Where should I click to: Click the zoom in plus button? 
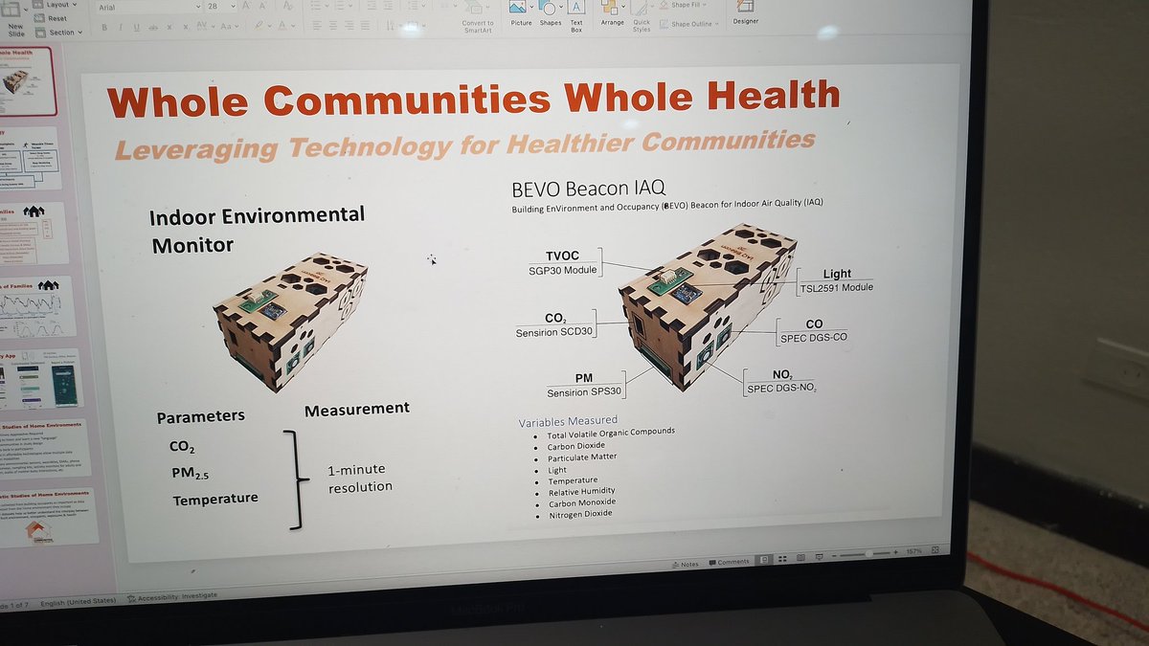point(894,552)
